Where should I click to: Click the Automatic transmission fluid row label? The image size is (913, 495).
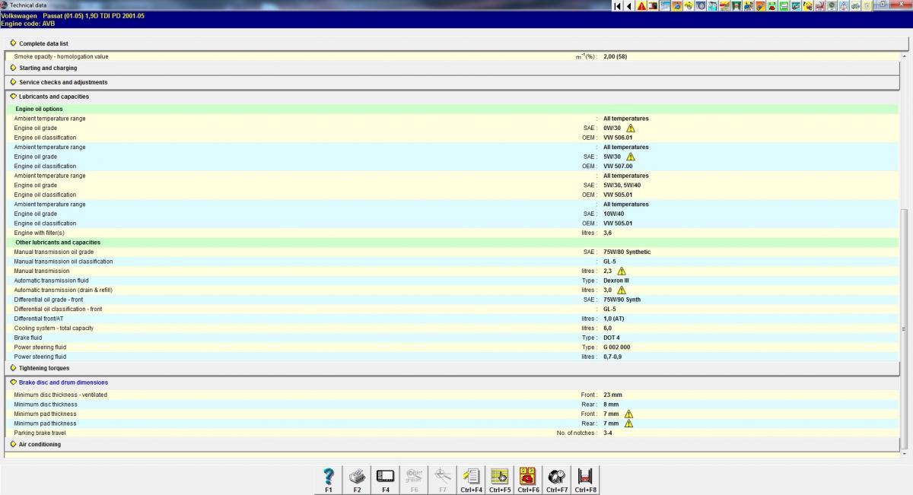(x=51, y=281)
